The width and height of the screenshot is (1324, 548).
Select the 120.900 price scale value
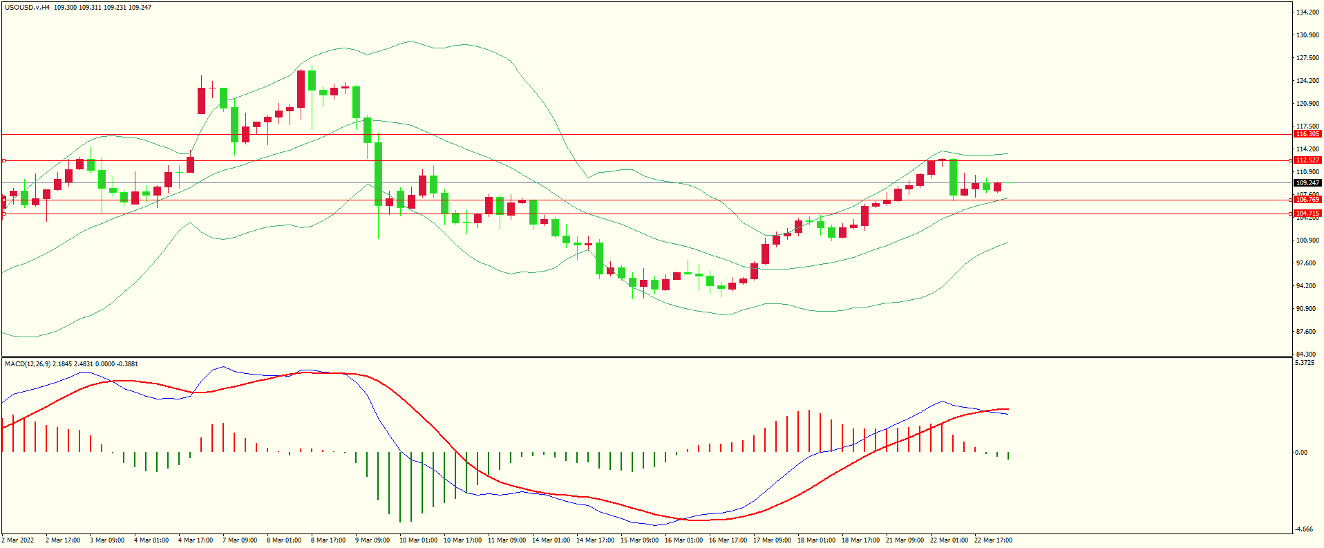(x=1307, y=104)
